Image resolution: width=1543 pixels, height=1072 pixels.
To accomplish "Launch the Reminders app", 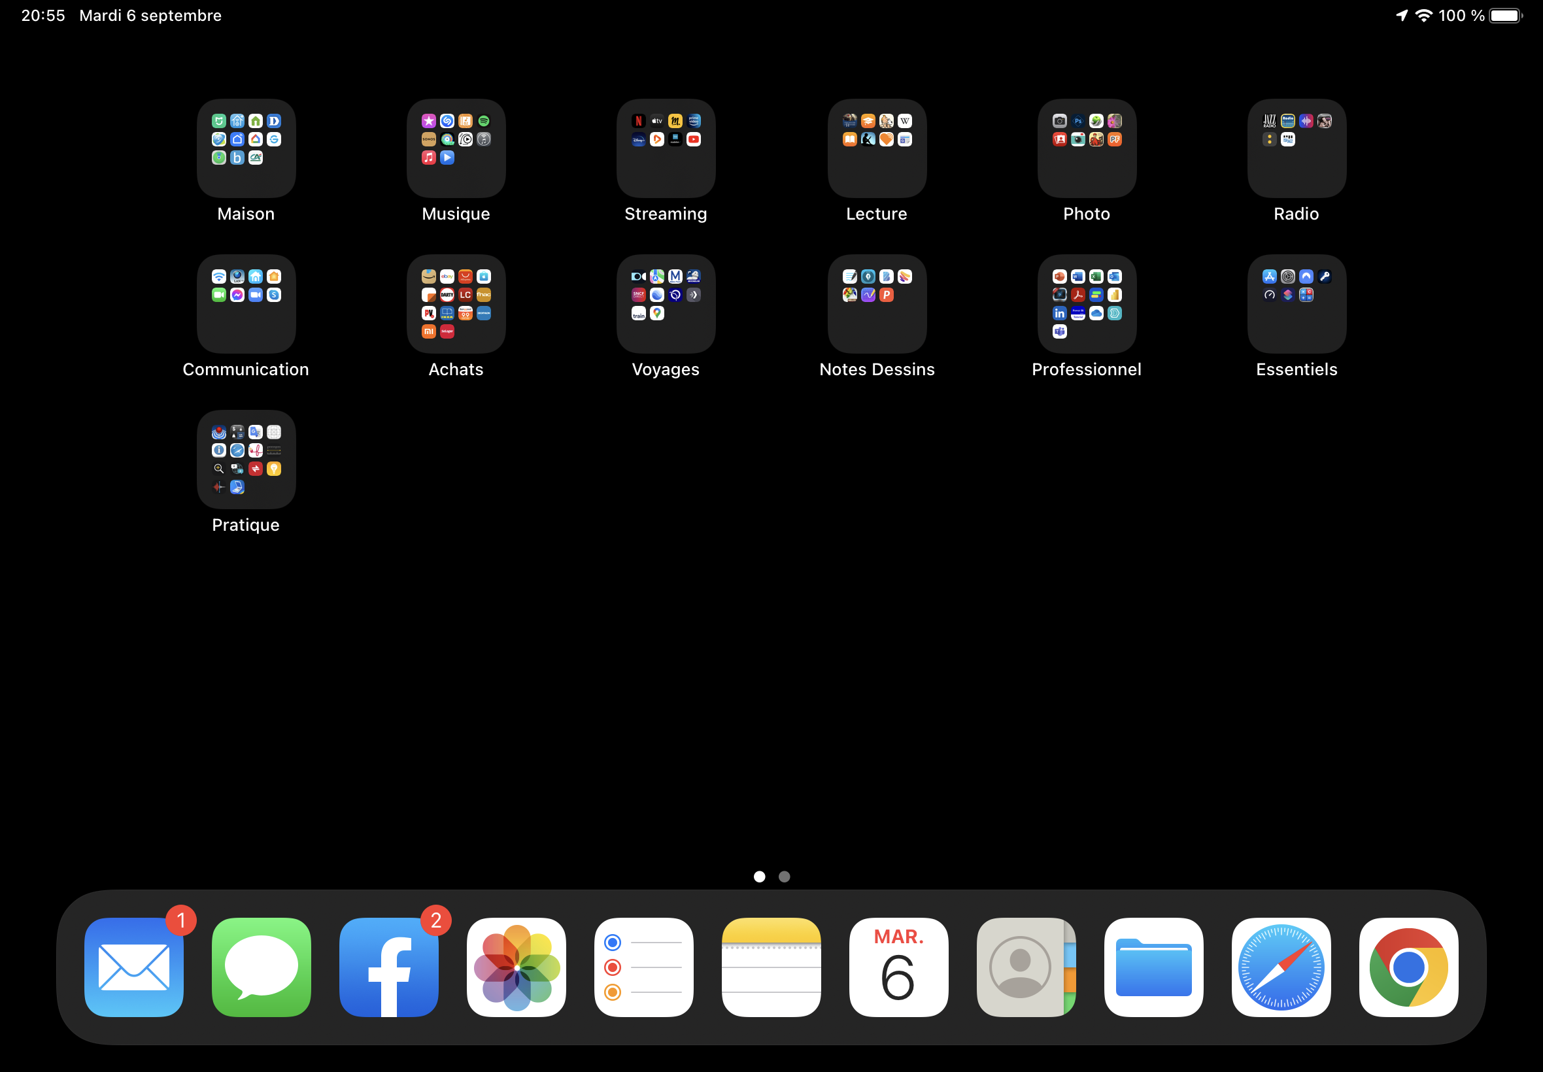I will 643,967.
